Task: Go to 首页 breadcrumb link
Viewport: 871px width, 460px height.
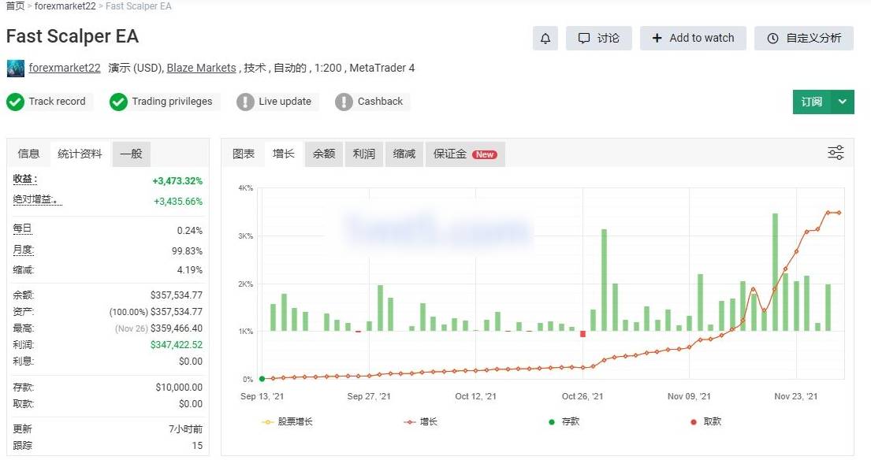Action: coord(15,6)
